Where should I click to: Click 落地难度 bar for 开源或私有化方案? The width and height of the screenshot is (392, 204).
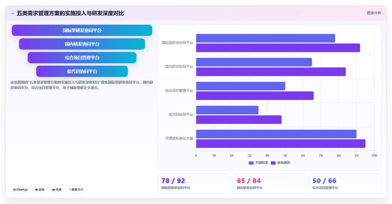coord(281,143)
